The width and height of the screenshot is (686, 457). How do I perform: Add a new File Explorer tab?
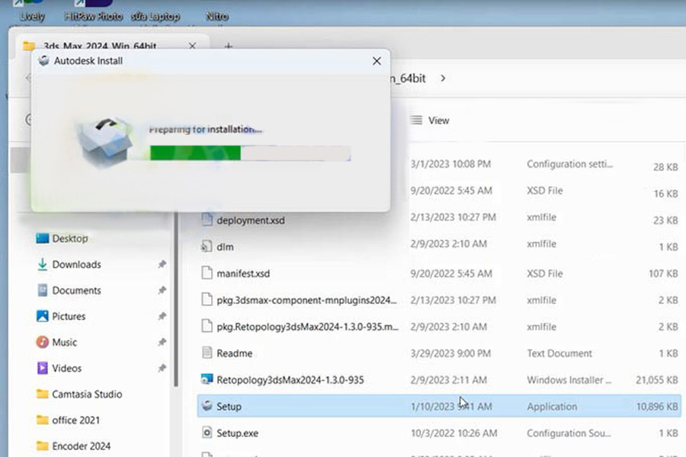tap(227, 46)
